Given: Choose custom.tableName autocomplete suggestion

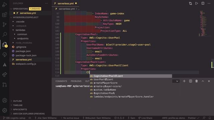Looking at the screenshot, I should tap(131, 90).
